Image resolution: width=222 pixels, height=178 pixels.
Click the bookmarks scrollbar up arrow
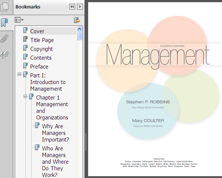pyautogui.click(x=80, y=29)
